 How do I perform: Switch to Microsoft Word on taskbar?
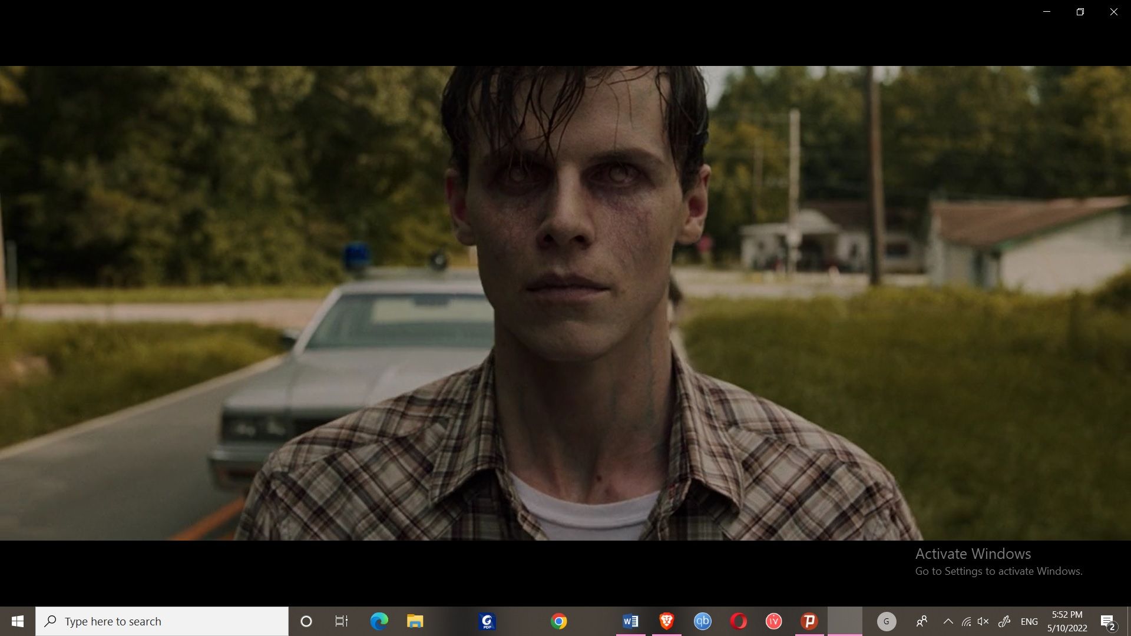pyautogui.click(x=630, y=621)
